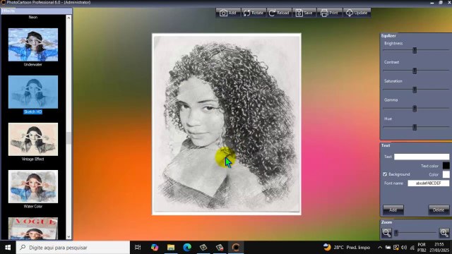The width and height of the screenshot is (452, 254).
Task: Open the Font name selector
Action: [x=429, y=183]
